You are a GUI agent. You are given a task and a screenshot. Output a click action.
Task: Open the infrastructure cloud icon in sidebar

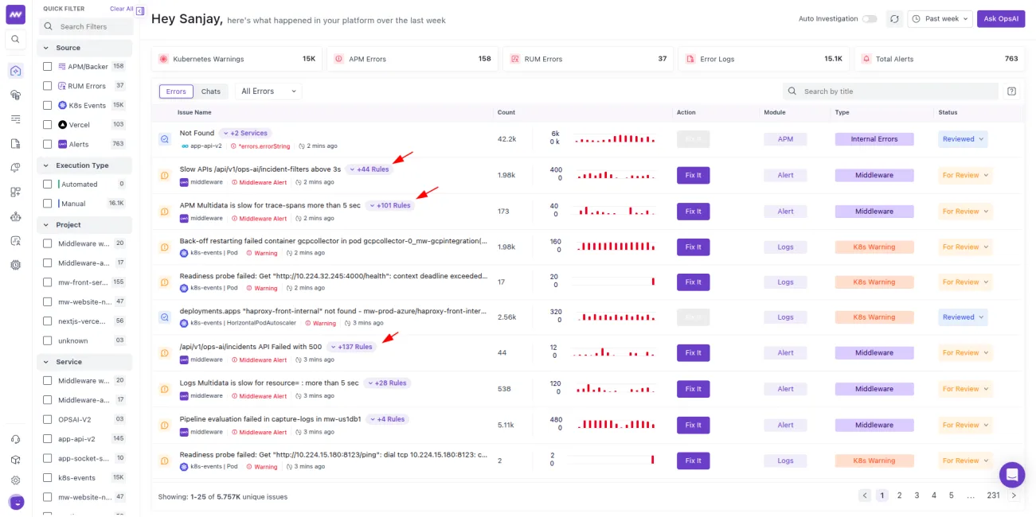tap(16, 95)
